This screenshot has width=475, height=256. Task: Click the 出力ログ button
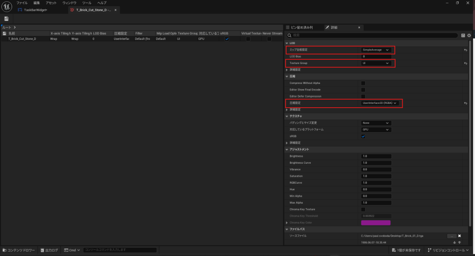click(51, 250)
